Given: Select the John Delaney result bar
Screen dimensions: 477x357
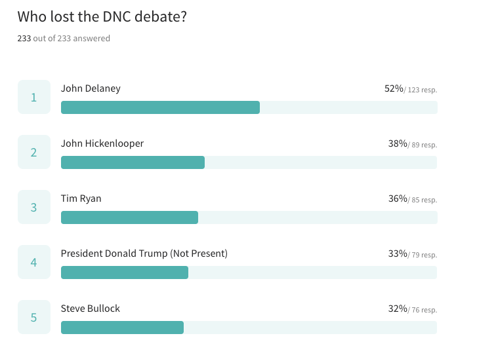Looking at the screenshot, I should click(x=249, y=107).
